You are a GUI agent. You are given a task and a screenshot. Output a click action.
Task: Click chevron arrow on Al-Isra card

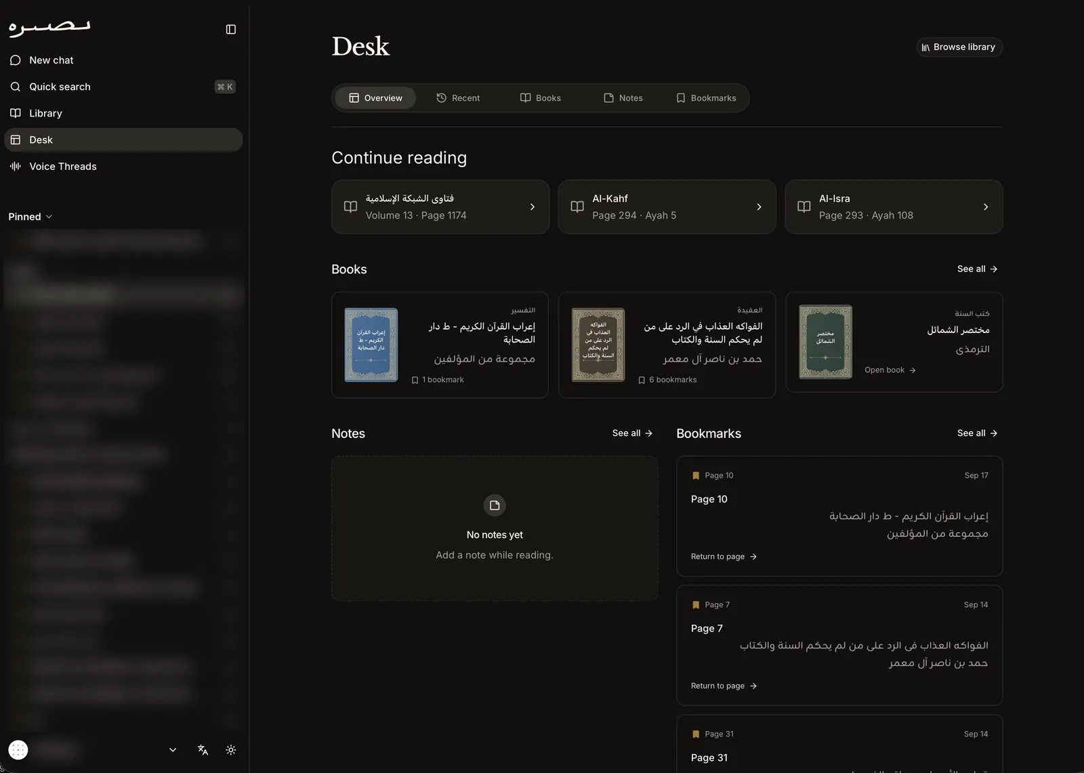[986, 207]
